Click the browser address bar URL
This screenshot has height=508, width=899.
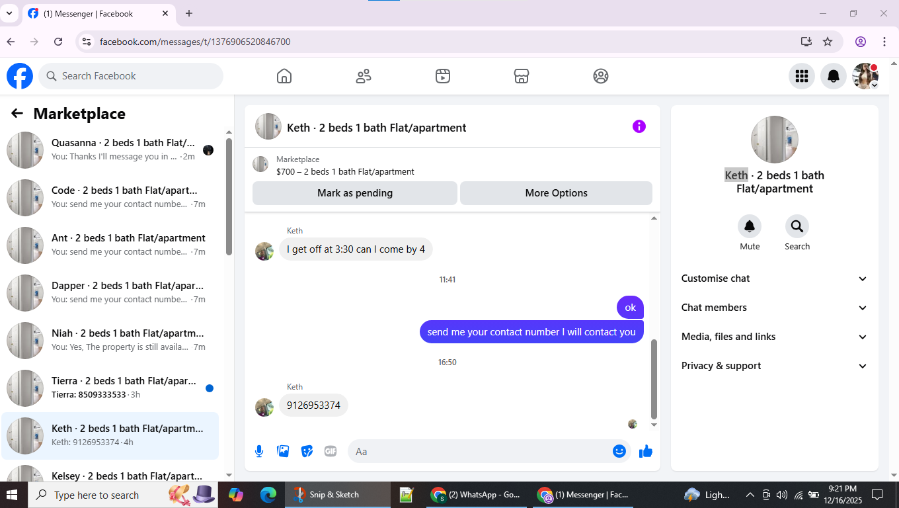tap(195, 42)
